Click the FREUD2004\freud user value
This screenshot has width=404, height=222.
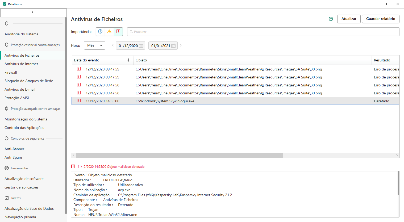click(118, 180)
